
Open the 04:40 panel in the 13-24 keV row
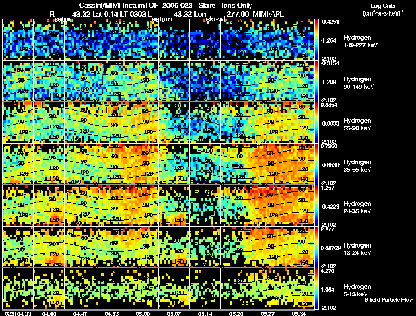point(49,247)
